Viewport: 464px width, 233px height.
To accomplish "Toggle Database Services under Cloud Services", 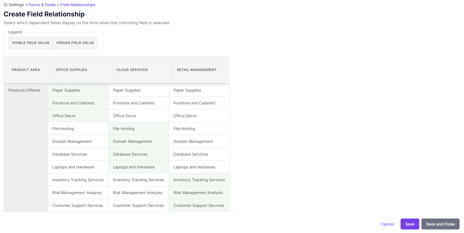I will pos(139,154).
